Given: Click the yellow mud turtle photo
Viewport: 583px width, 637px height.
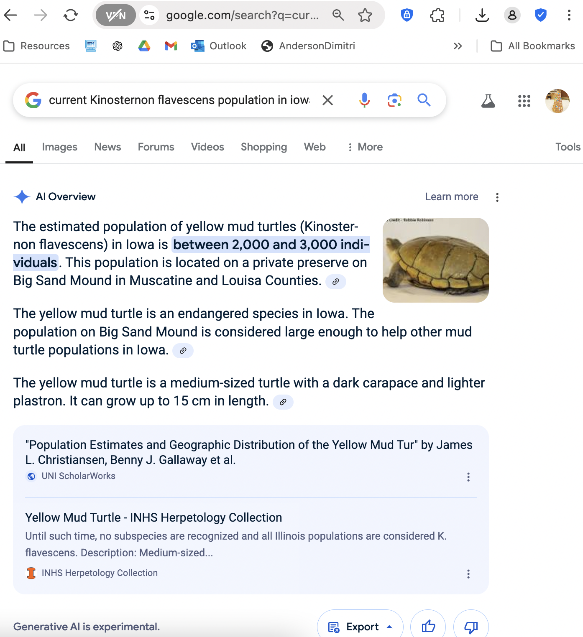Looking at the screenshot, I should tap(435, 260).
